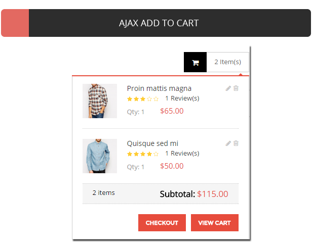
Task: Click the four-star rating on second product
Action: [x=142, y=154]
